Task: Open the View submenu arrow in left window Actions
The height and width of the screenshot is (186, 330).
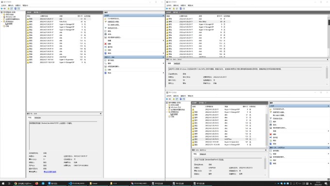Action: point(163,40)
